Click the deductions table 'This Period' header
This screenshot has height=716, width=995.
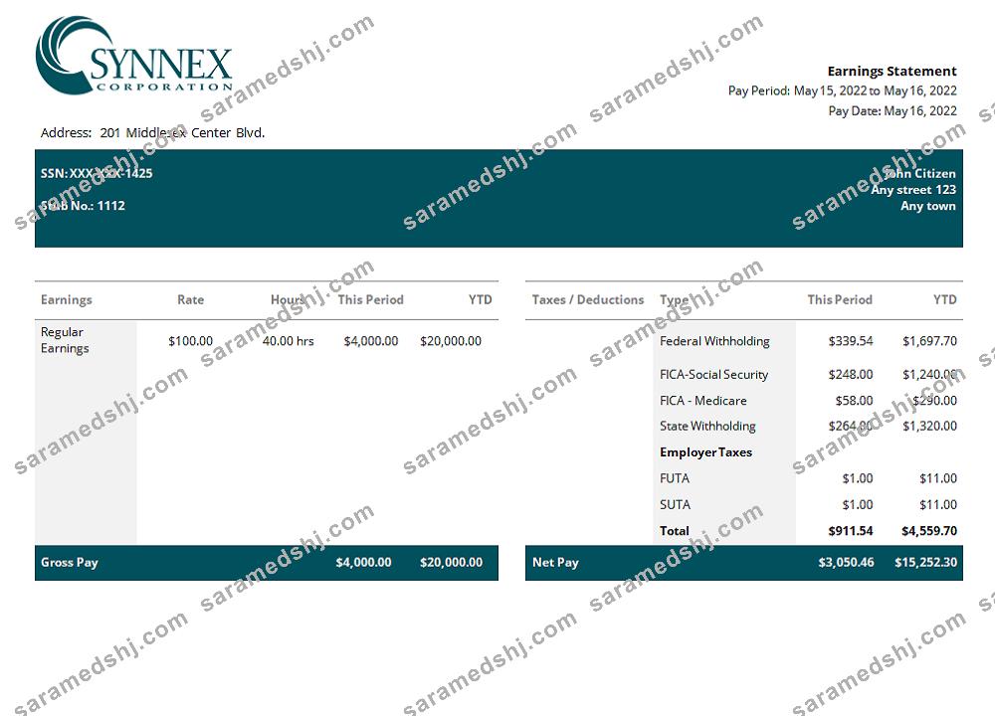coord(840,299)
